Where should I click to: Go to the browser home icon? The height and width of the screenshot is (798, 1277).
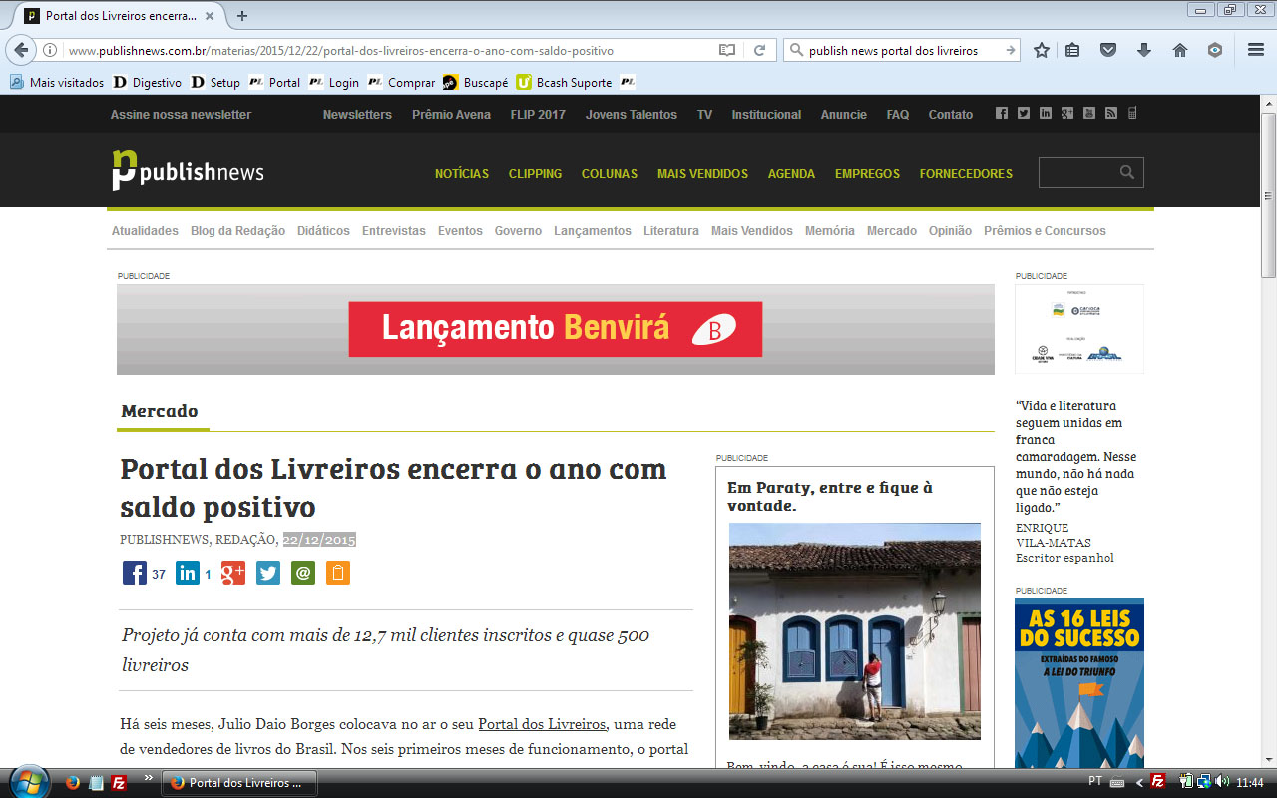tap(1180, 50)
